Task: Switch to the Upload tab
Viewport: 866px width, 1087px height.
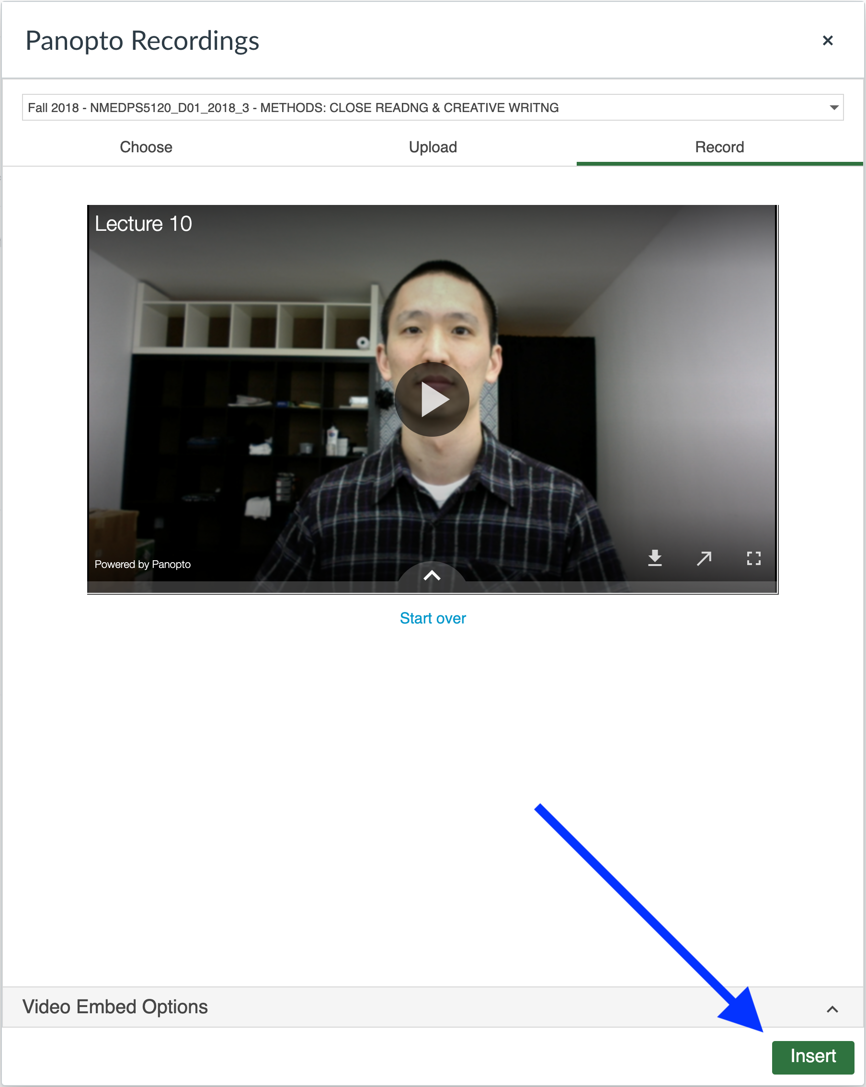Action: pyautogui.click(x=433, y=147)
